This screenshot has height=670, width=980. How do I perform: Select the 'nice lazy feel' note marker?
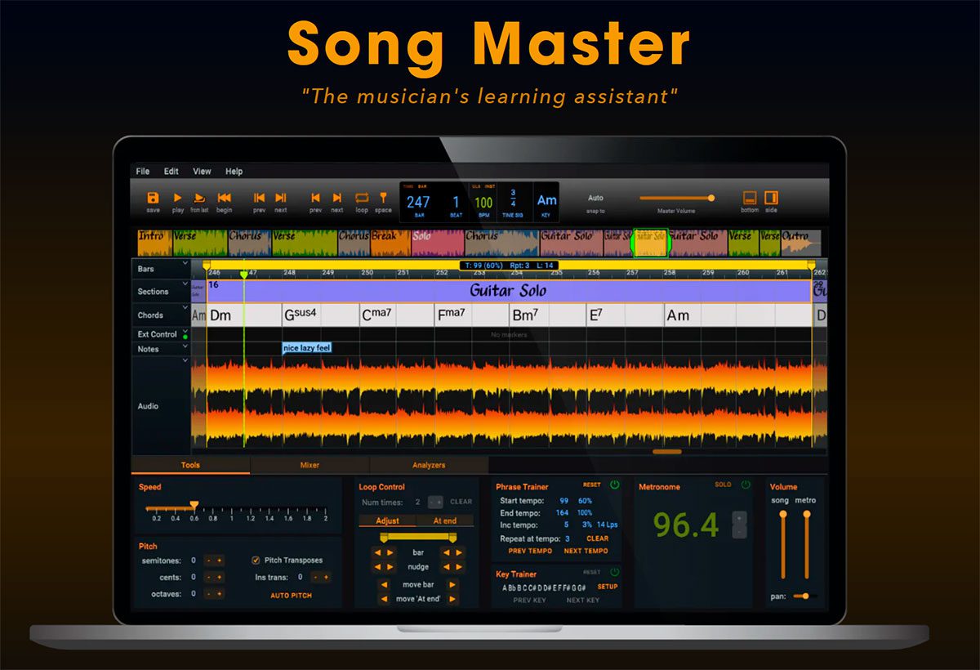click(x=307, y=348)
